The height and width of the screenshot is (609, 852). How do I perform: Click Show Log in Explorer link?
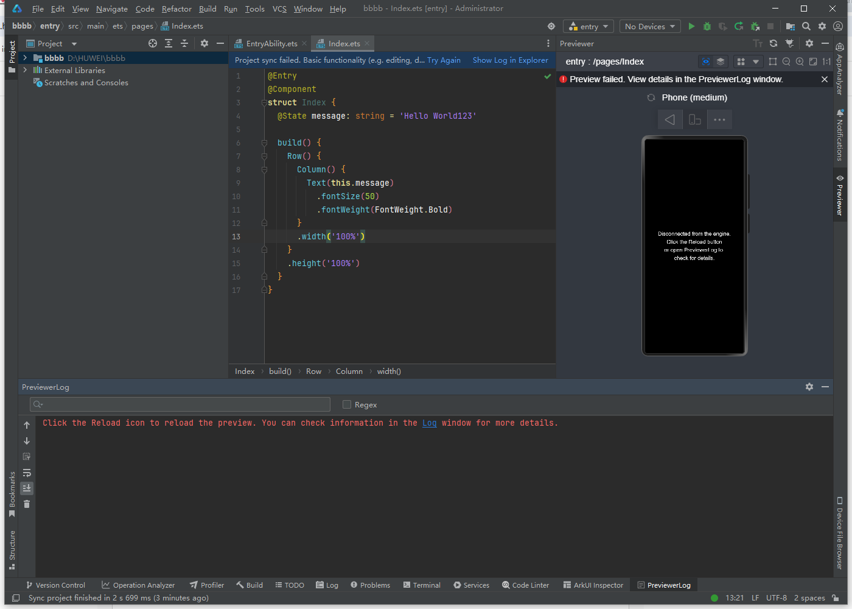click(x=510, y=60)
